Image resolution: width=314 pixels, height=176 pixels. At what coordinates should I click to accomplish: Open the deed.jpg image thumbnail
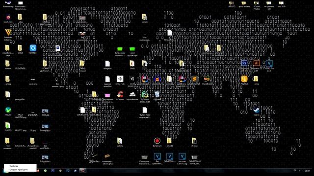45,112
